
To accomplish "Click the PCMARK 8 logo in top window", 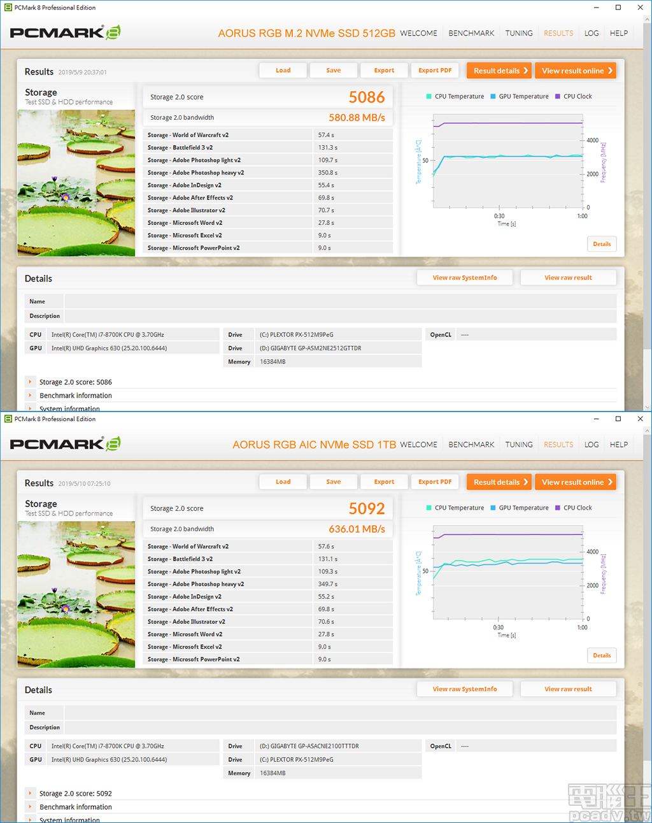I will (65, 32).
